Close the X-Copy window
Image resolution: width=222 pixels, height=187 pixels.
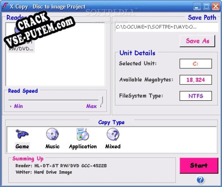pos(216,6)
